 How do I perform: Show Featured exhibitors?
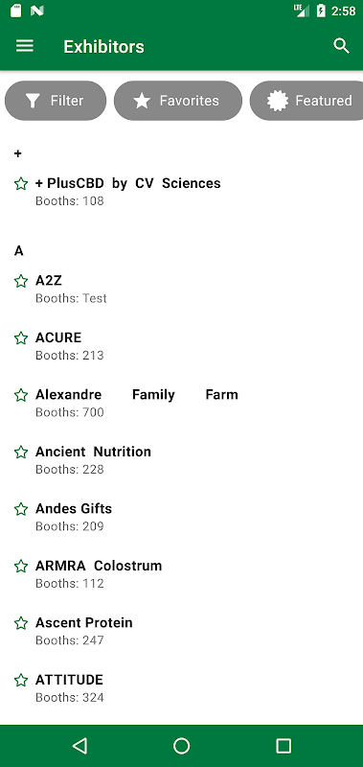click(307, 101)
